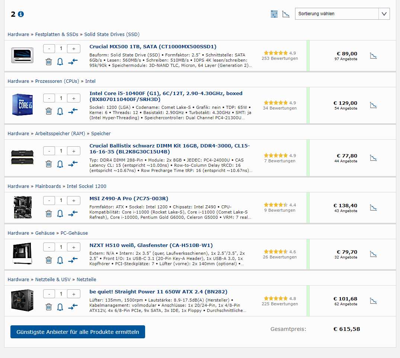Increase quantity of be quiet! power supply
This screenshot has height=358, width=400.
74,294
